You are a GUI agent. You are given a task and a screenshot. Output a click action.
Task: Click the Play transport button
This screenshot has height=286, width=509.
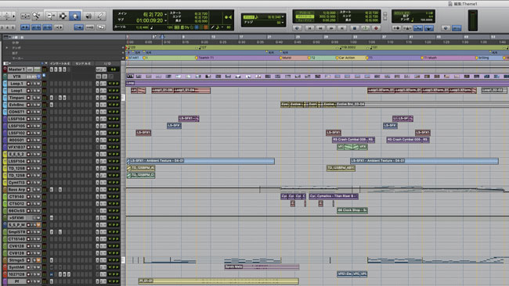[365, 28]
